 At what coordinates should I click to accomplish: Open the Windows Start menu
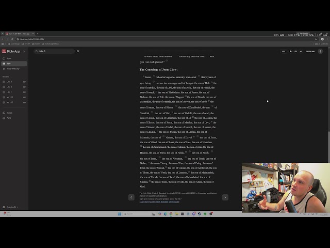point(119,214)
